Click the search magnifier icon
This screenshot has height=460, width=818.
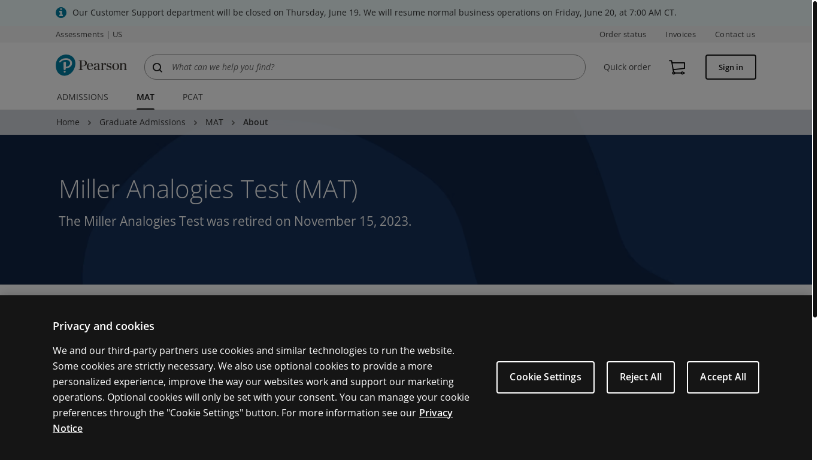pos(157,68)
